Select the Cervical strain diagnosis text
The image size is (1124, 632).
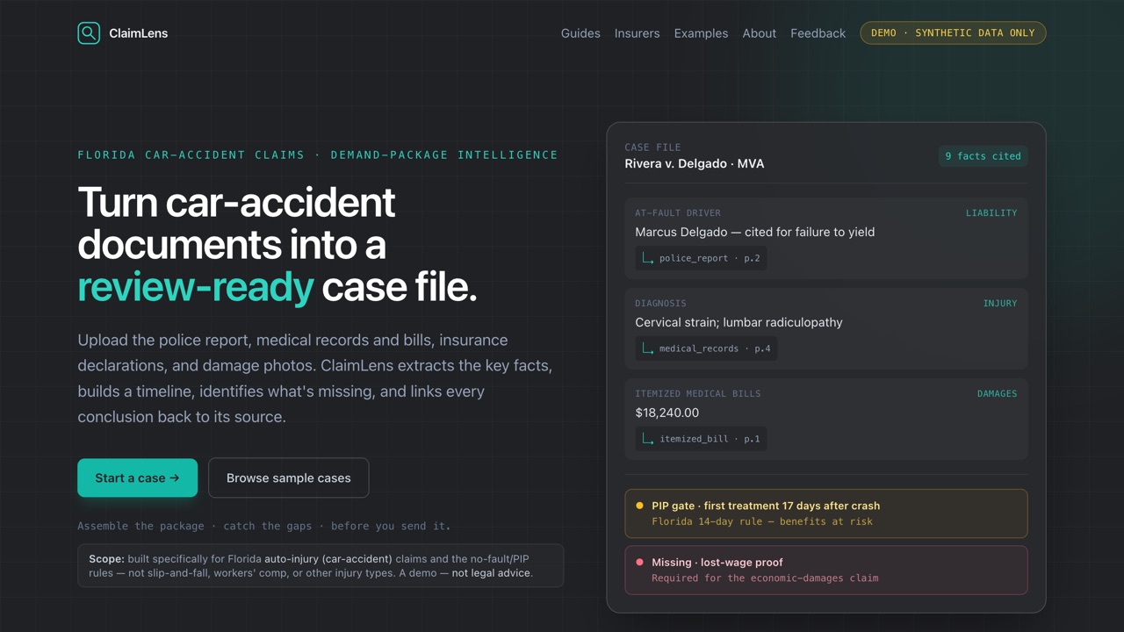coord(739,322)
